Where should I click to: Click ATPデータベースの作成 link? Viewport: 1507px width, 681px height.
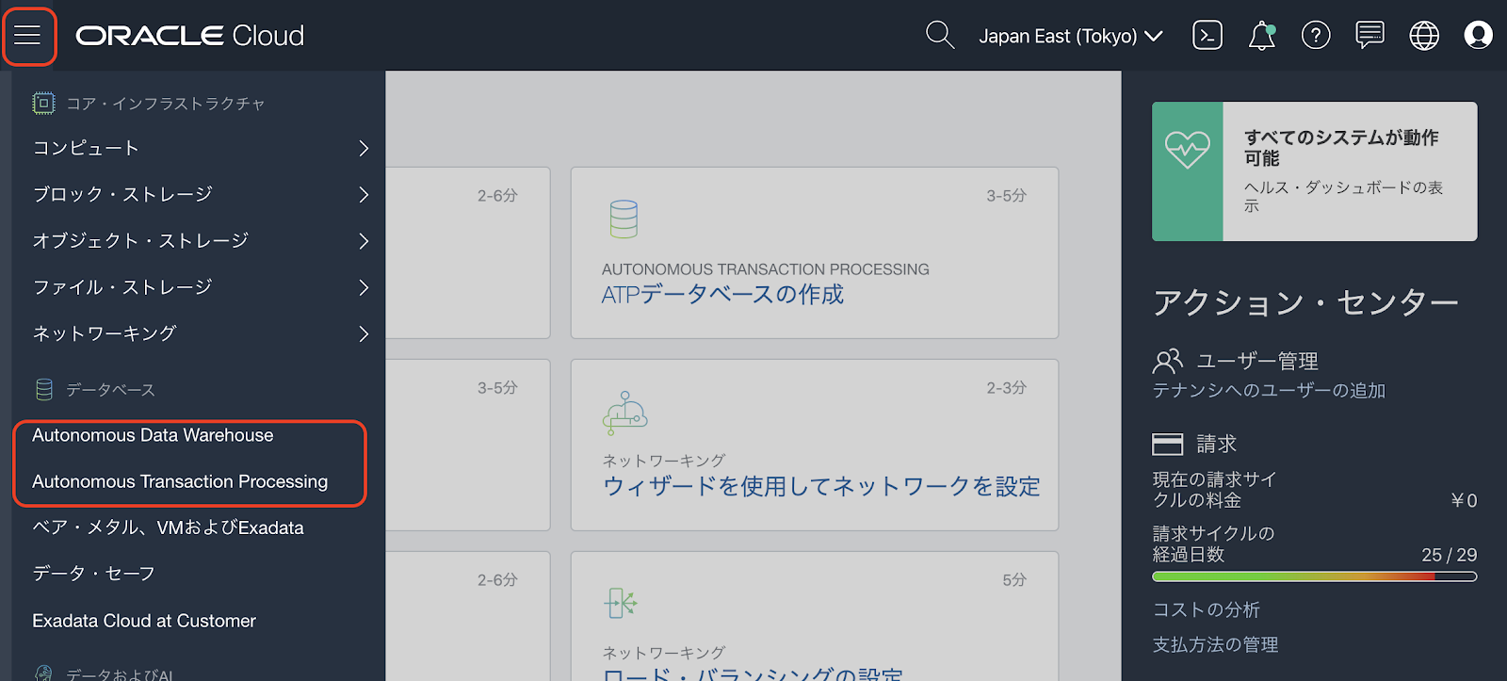[x=722, y=295]
